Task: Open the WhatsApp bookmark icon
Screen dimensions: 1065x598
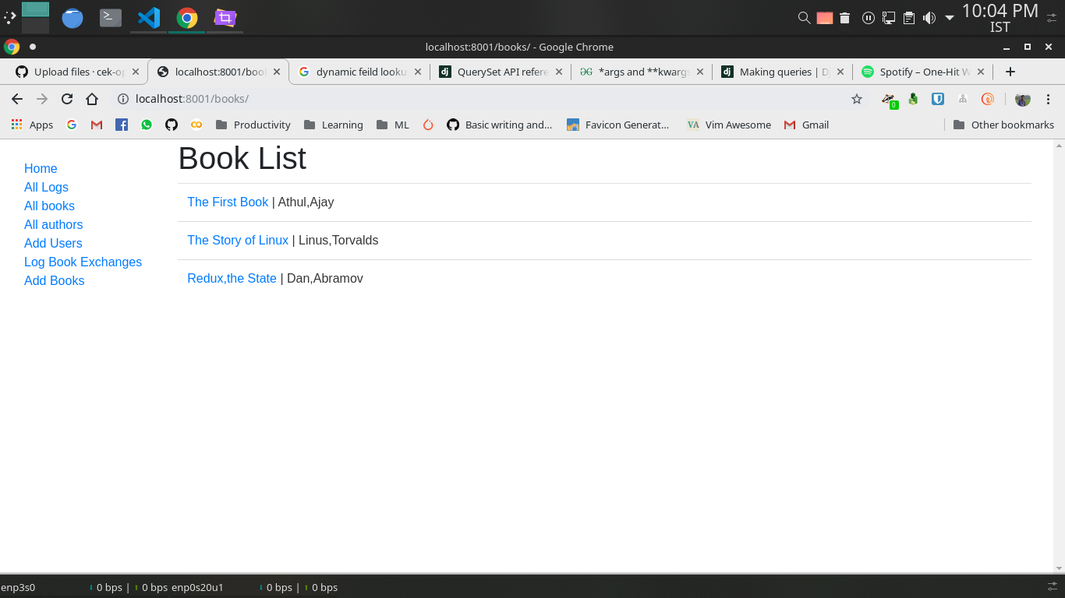Action: (x=147, y=125)
